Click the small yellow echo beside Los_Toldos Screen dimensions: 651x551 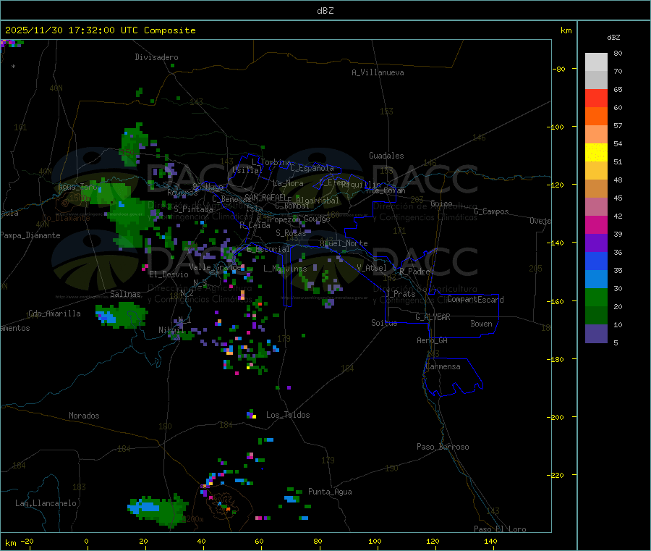[x=254, y=416]
